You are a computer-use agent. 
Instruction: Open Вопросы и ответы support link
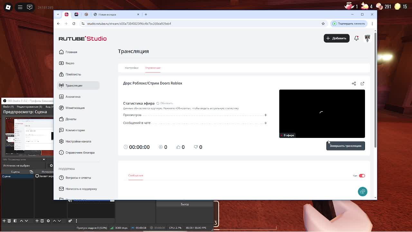[x=78, y=178]
